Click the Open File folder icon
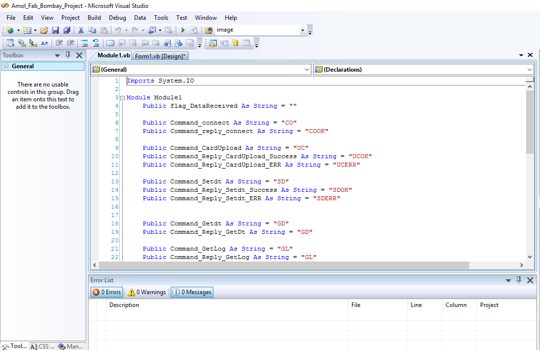The width and height of the screenshot is (540, 350). pyautogui.click(x=44, y=30)
